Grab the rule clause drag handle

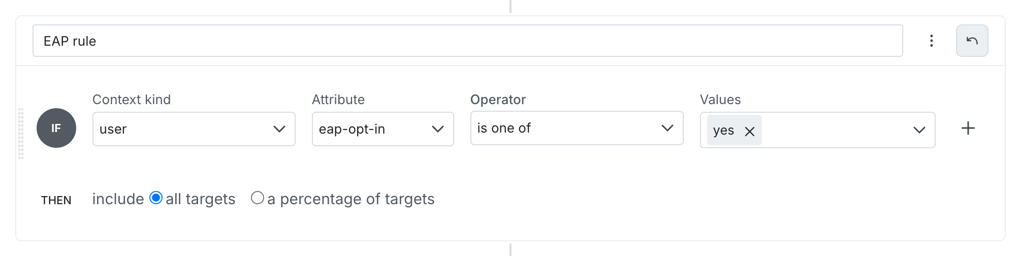21,133
